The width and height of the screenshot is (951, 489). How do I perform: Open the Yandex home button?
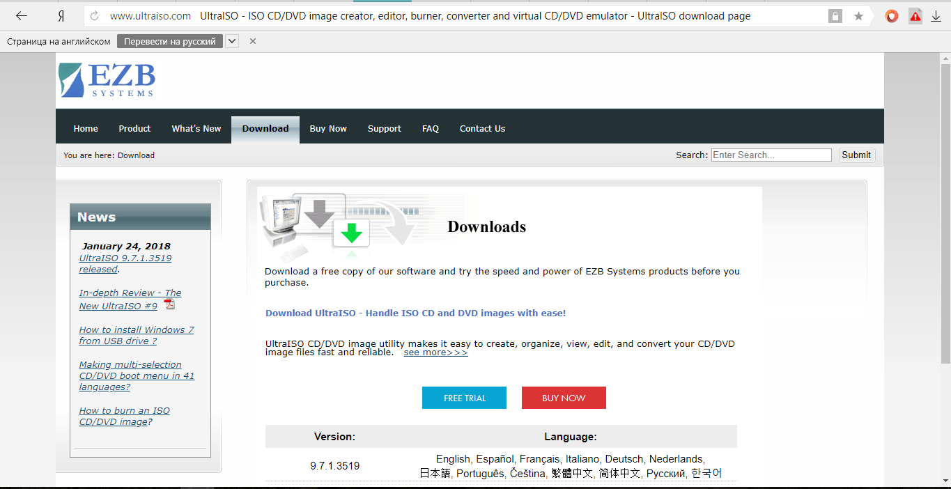click(61, 15)
